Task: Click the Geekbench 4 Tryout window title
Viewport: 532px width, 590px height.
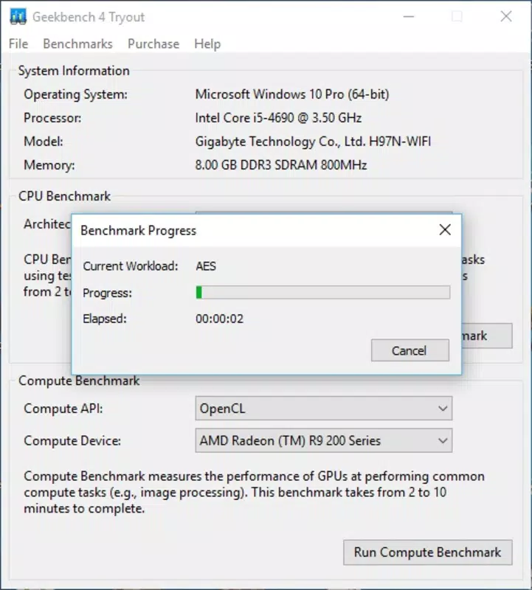Action: coord(89,17)
